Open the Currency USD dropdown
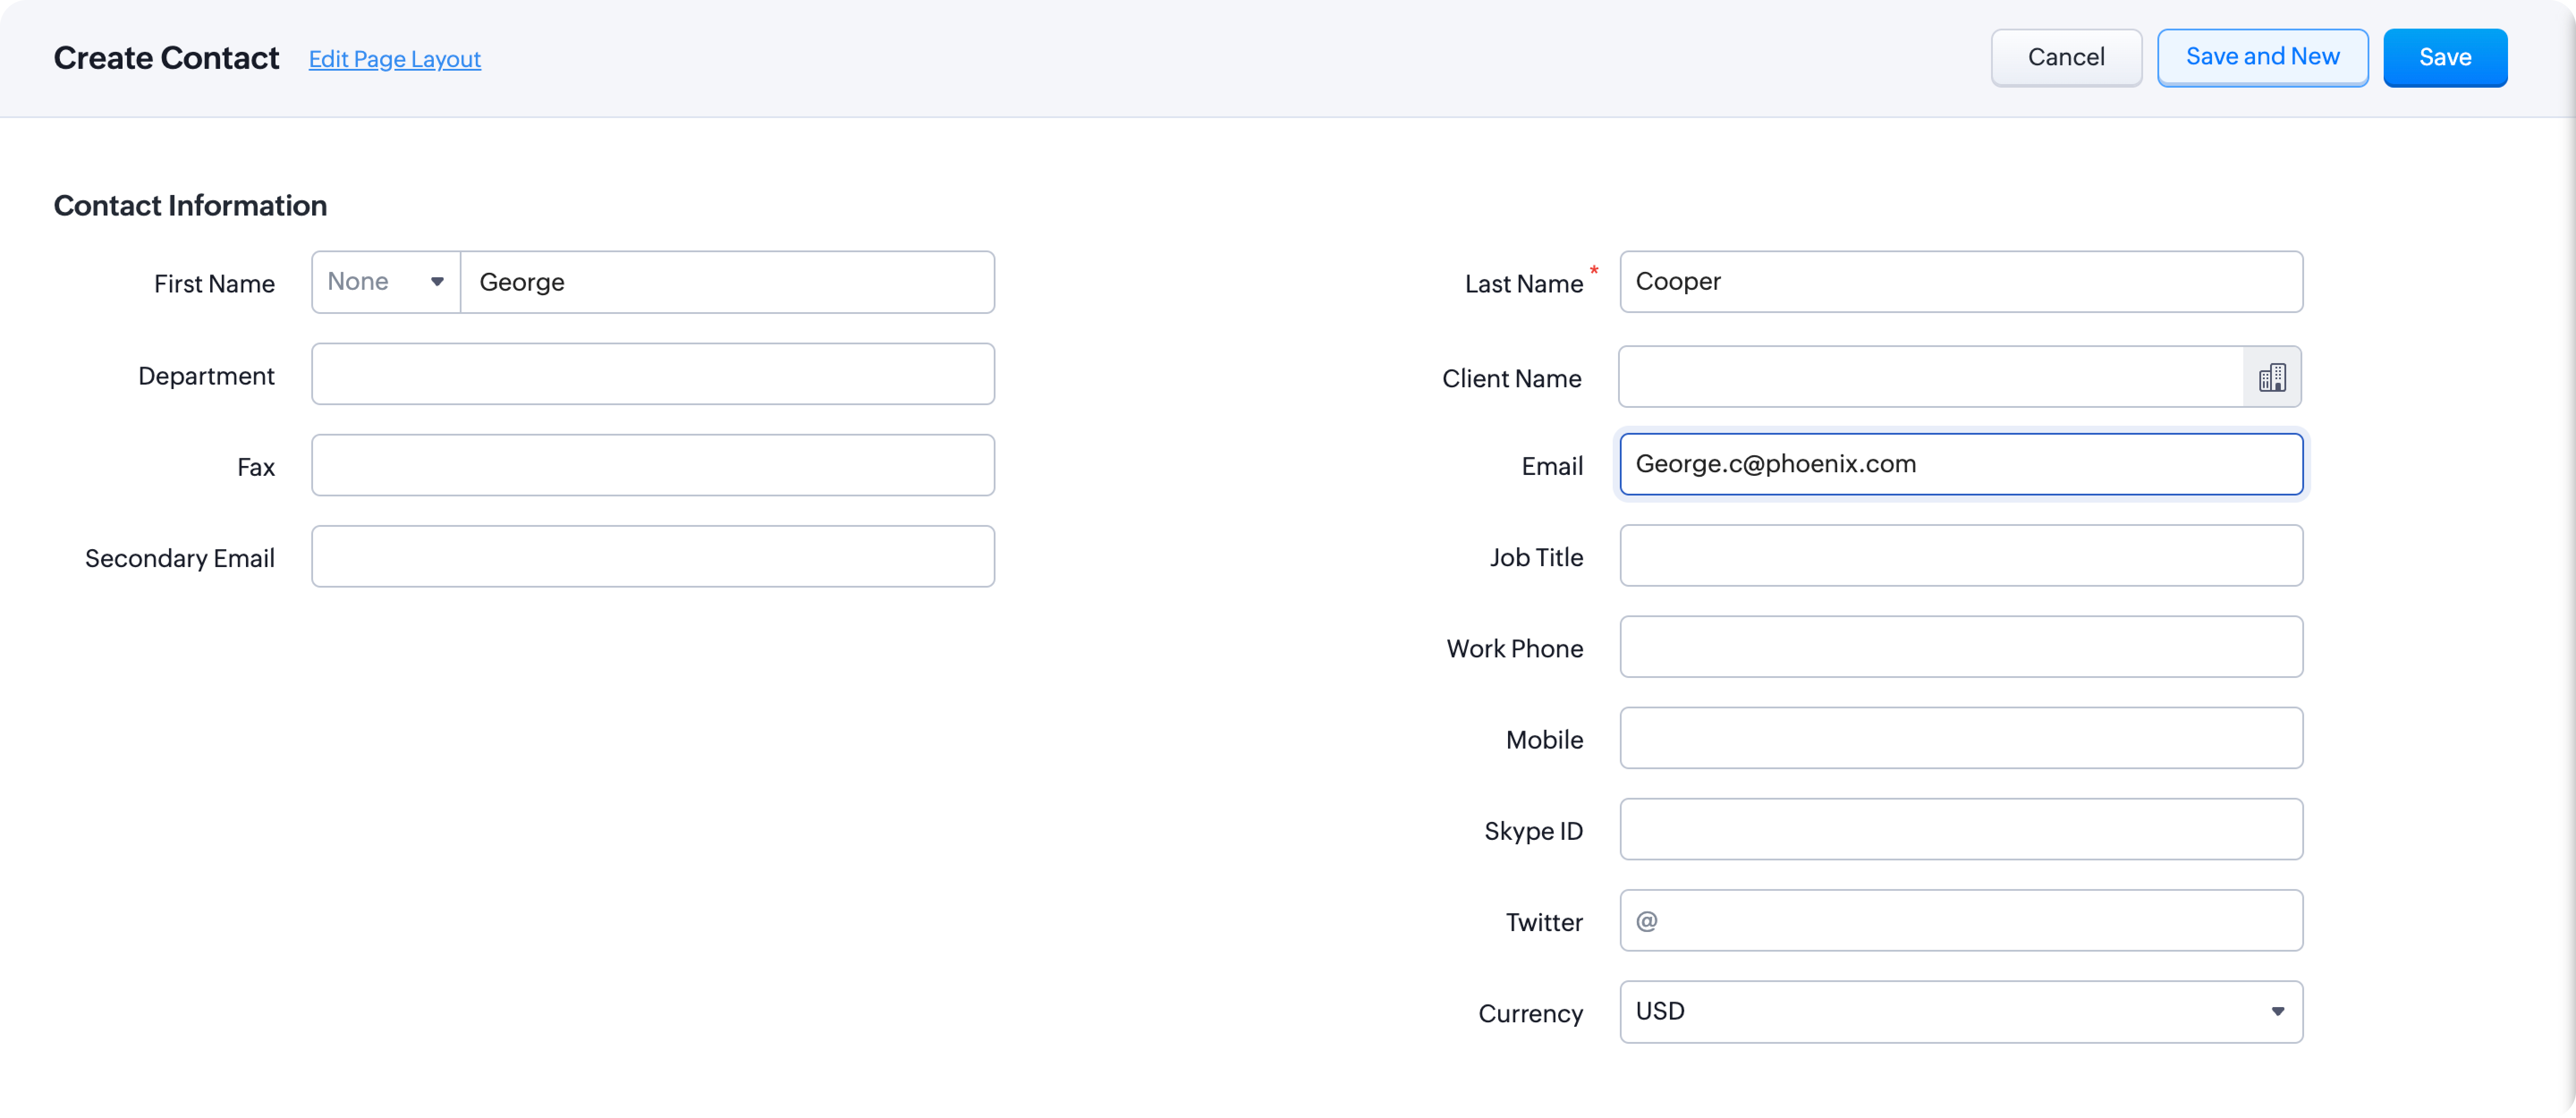 1960,1011
